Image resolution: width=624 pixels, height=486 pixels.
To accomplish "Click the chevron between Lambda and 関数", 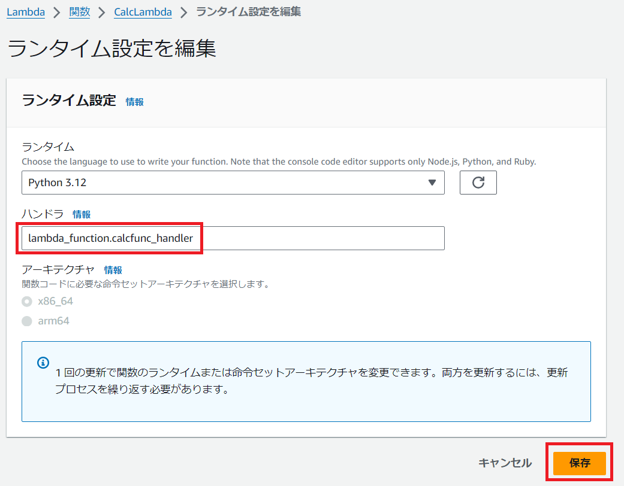I will pyautogui.click(x=58, y=12).
